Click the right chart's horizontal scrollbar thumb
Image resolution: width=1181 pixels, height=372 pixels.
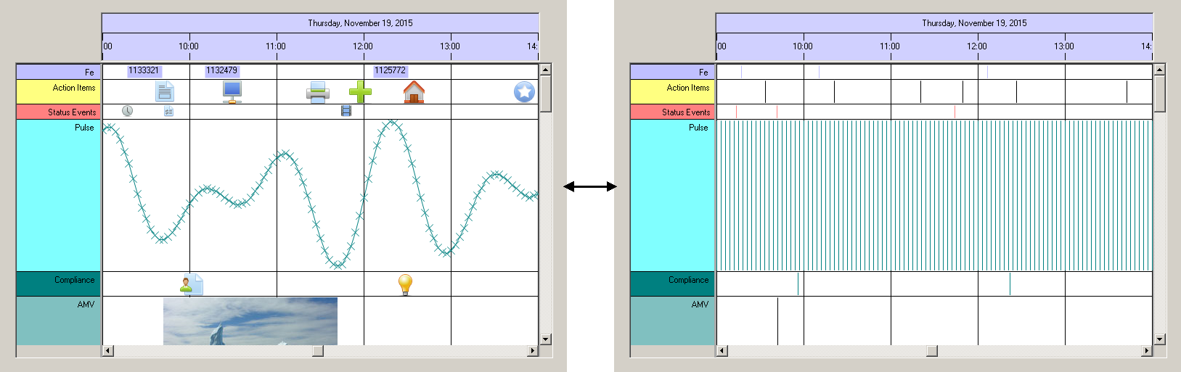pyautogui.click(x=932, y=351)
